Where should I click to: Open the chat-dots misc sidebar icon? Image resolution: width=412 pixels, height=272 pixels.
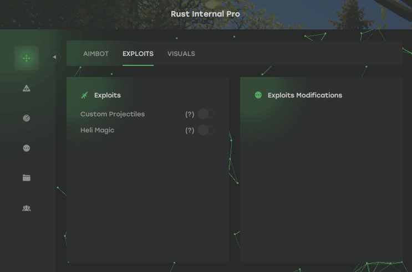(27, 148)
